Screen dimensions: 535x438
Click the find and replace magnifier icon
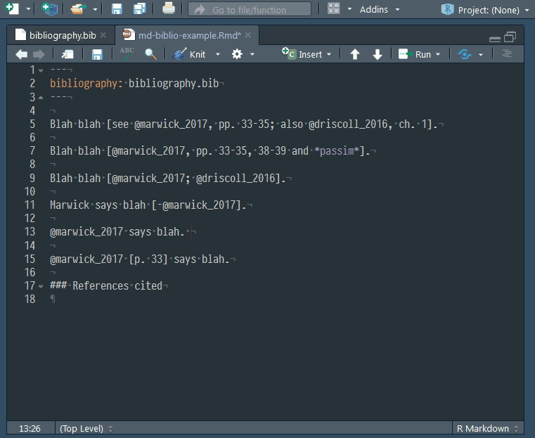[150, 54]
